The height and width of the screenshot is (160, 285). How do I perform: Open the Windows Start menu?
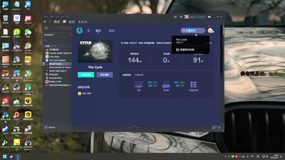(5, 156)
